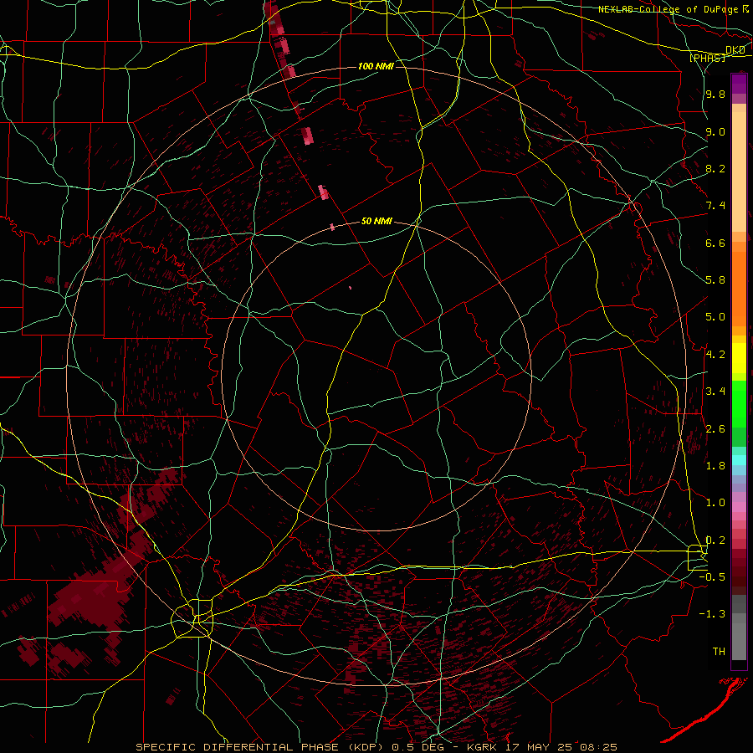Click the 9.0 scale value

715,131
